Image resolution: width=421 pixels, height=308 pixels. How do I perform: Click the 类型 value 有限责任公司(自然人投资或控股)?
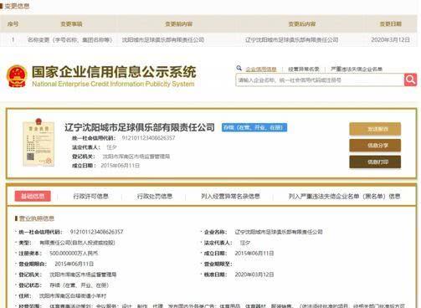pyautogui.click(x=77, y=243)
